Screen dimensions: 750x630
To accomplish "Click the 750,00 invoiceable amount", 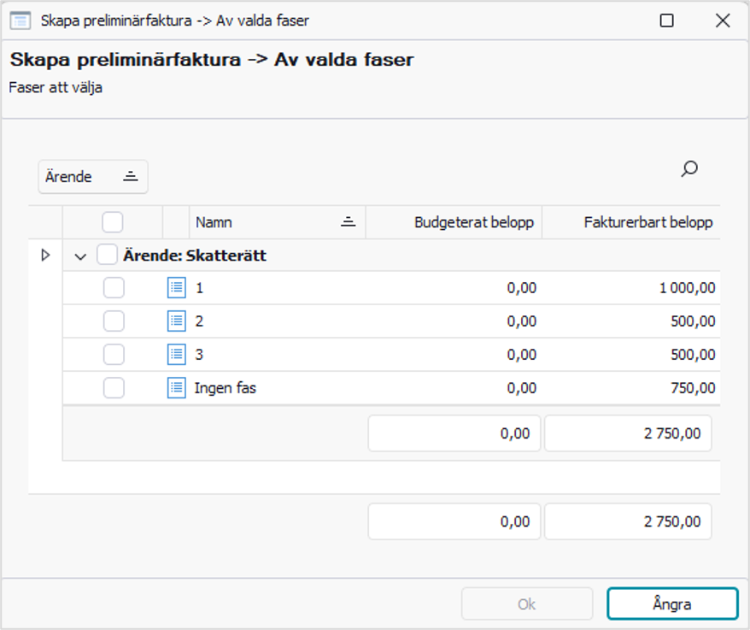I will click(x=693, y=388).
